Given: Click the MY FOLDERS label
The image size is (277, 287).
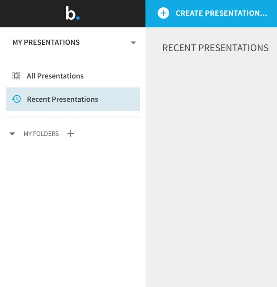Looking at the screenshot, I should click(x=41, y=134).
